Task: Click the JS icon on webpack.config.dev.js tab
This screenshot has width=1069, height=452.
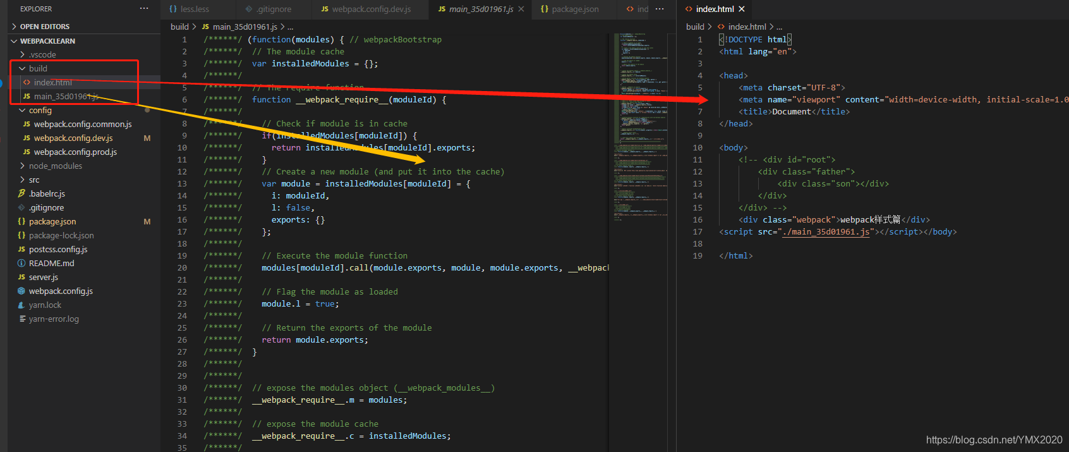Action: click(x=325, y=9)
